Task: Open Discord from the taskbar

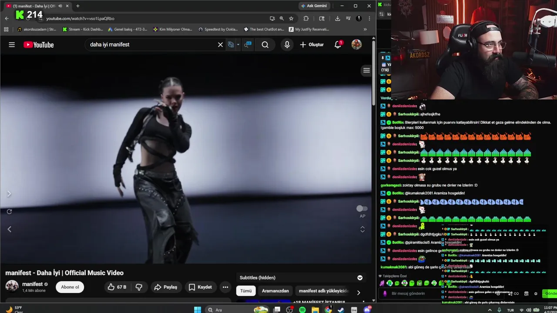Action: (367, 310)
